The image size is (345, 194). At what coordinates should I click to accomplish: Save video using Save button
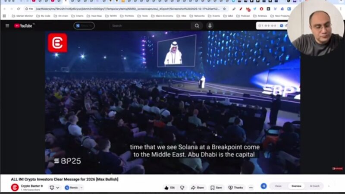(216, 188)
